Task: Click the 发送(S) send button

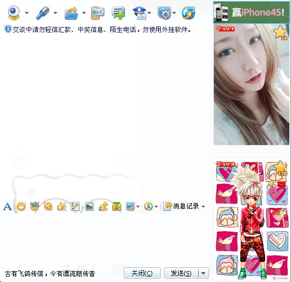Action: click(181, 273)
